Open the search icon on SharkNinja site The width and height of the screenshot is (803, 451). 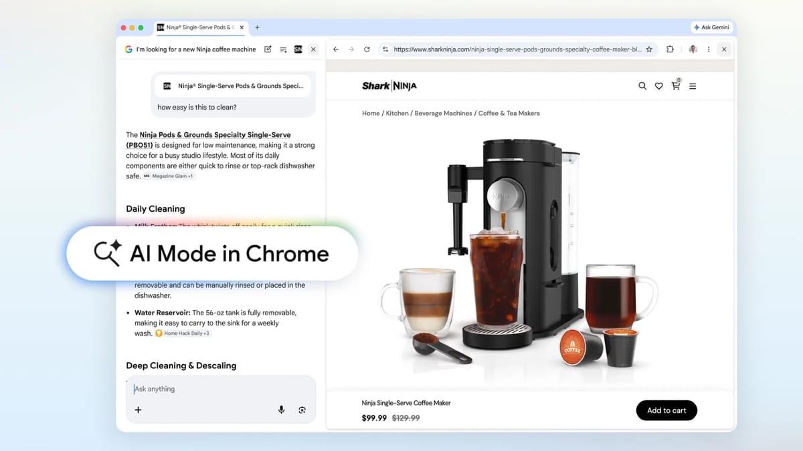642,86
